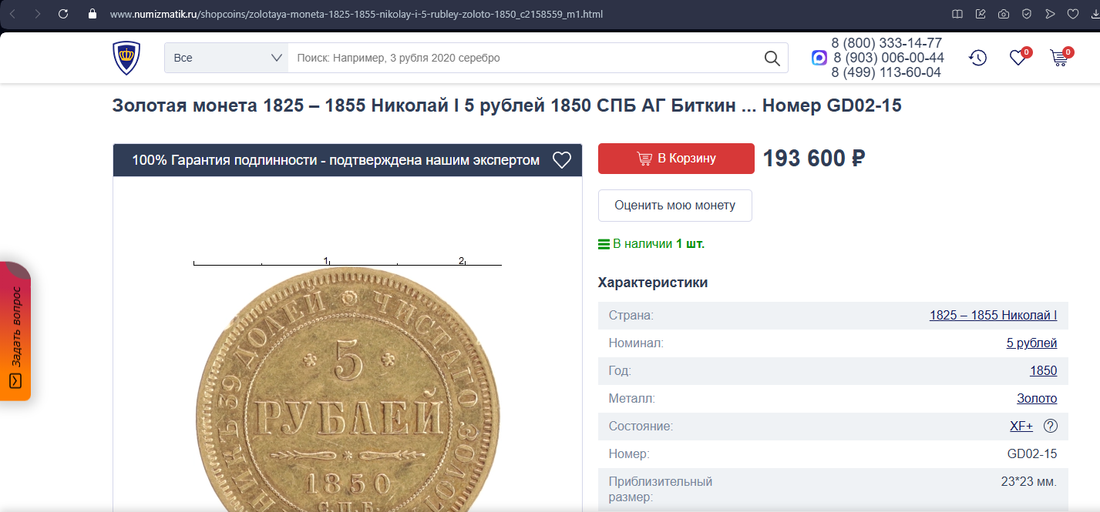Viewport: 1100px width, 512px height.
Task: Open the 'Задать вопрос' side tab
Action: point(15,331)
